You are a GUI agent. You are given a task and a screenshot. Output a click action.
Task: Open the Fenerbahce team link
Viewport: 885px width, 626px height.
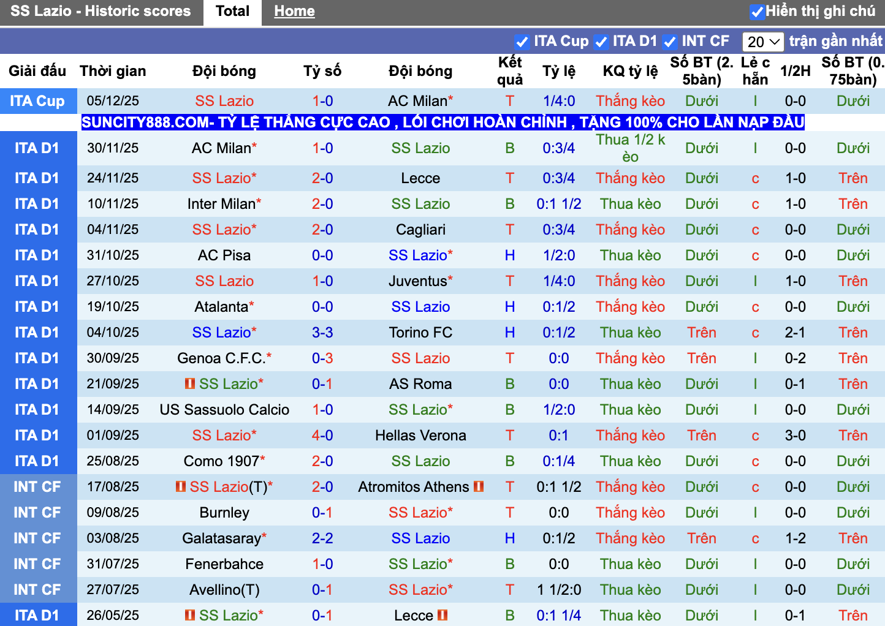coord(224,564)
